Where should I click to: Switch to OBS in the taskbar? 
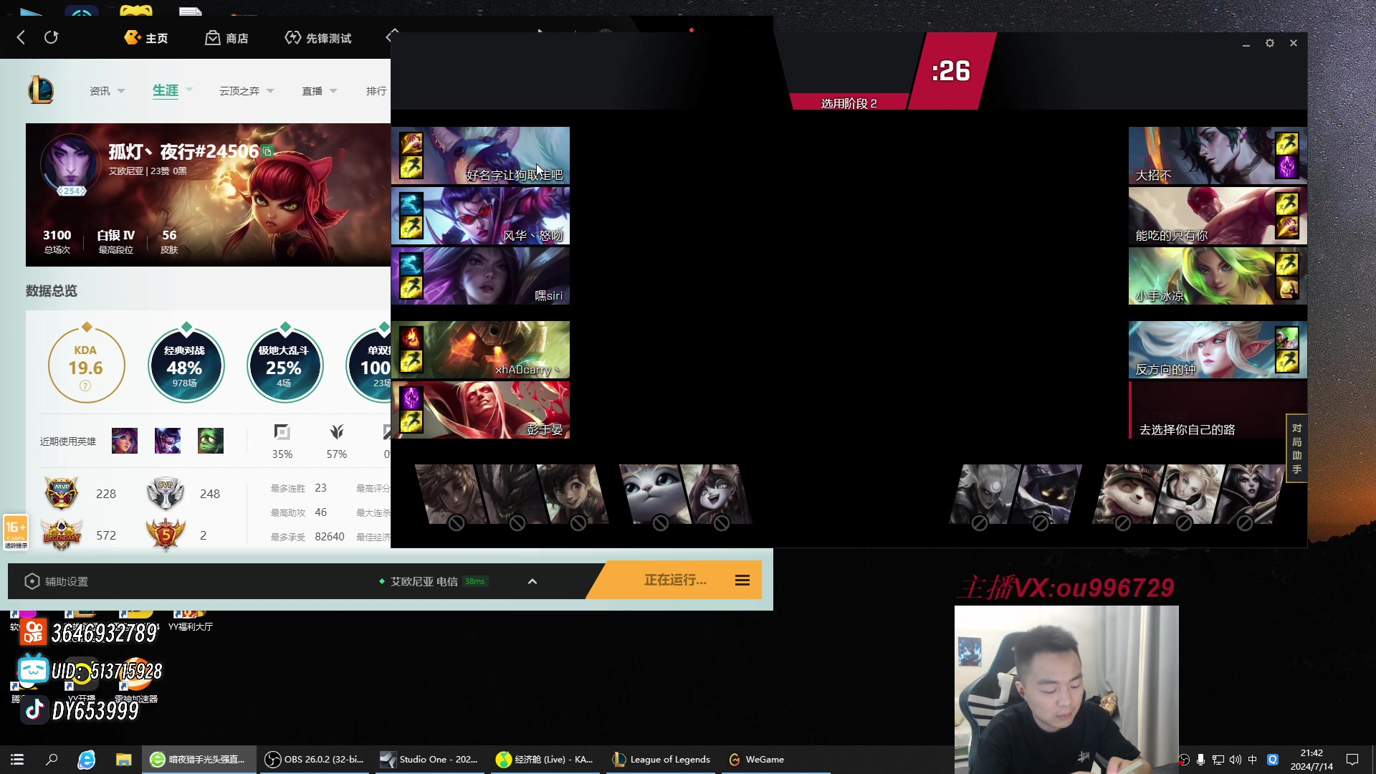(x=314, y=759)
